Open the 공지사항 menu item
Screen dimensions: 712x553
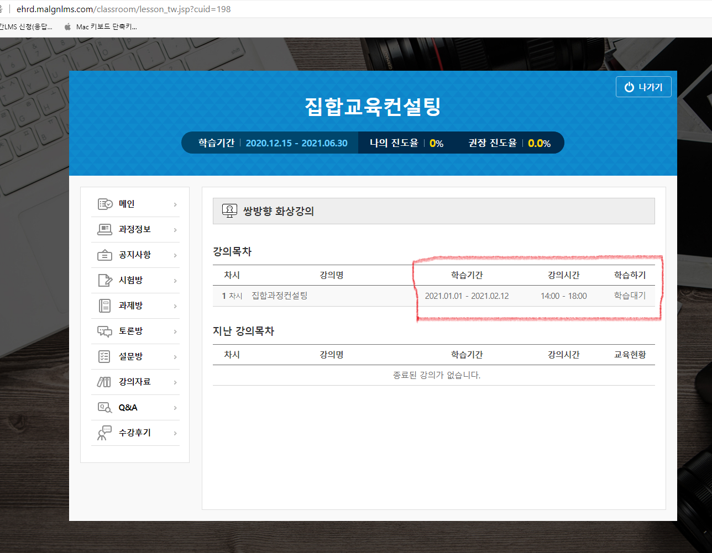[x=135, y=255]
